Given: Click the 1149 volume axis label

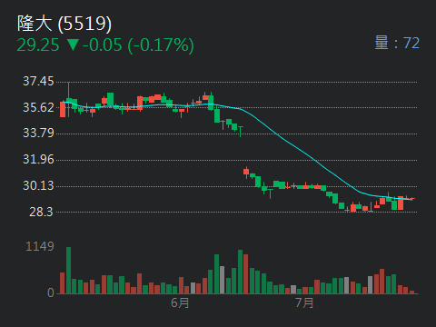Looking at the screenshot, I should tap(40, 246).
